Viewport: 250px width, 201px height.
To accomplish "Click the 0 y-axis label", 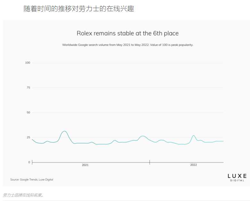I will point(29,162).
